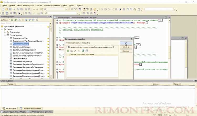Toggle the 'Останавливаться по ошибке' checkbox

pos(66,42)
